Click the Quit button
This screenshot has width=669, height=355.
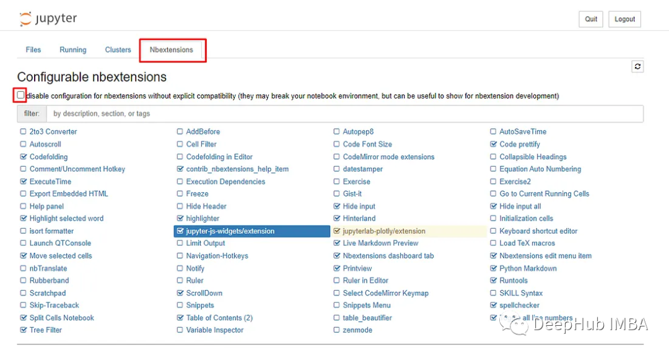(591, 19)
